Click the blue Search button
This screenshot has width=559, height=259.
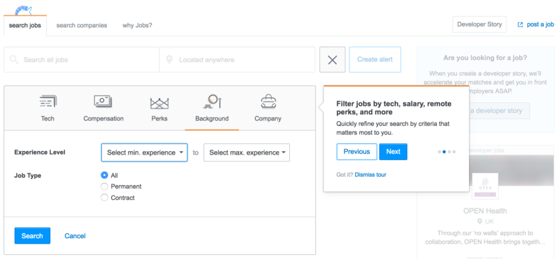pyautogui.click(x=32, y=235)
